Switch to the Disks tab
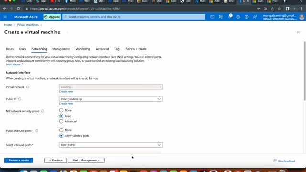The width and height of the screenshot is (306, 172). coord(22,49)
